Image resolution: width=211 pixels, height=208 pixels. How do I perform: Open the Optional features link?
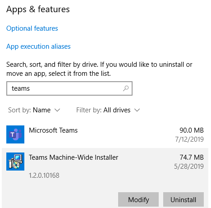pyautogui.click(x=32, y=28)
